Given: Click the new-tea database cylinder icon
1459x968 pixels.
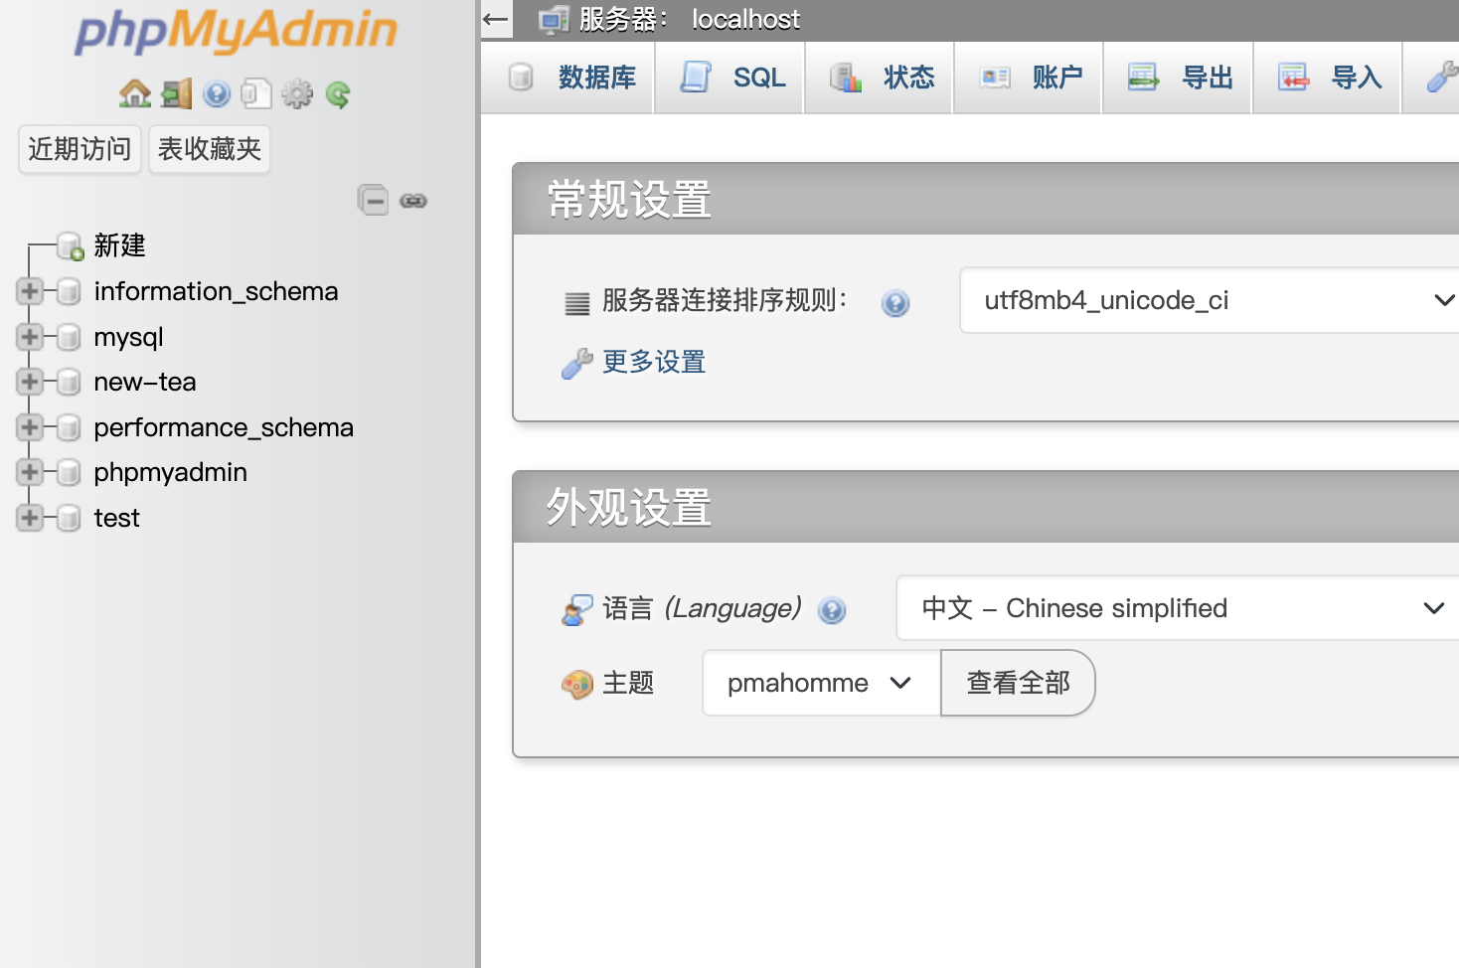Looking at the screenshot, I should click(69, 382).
